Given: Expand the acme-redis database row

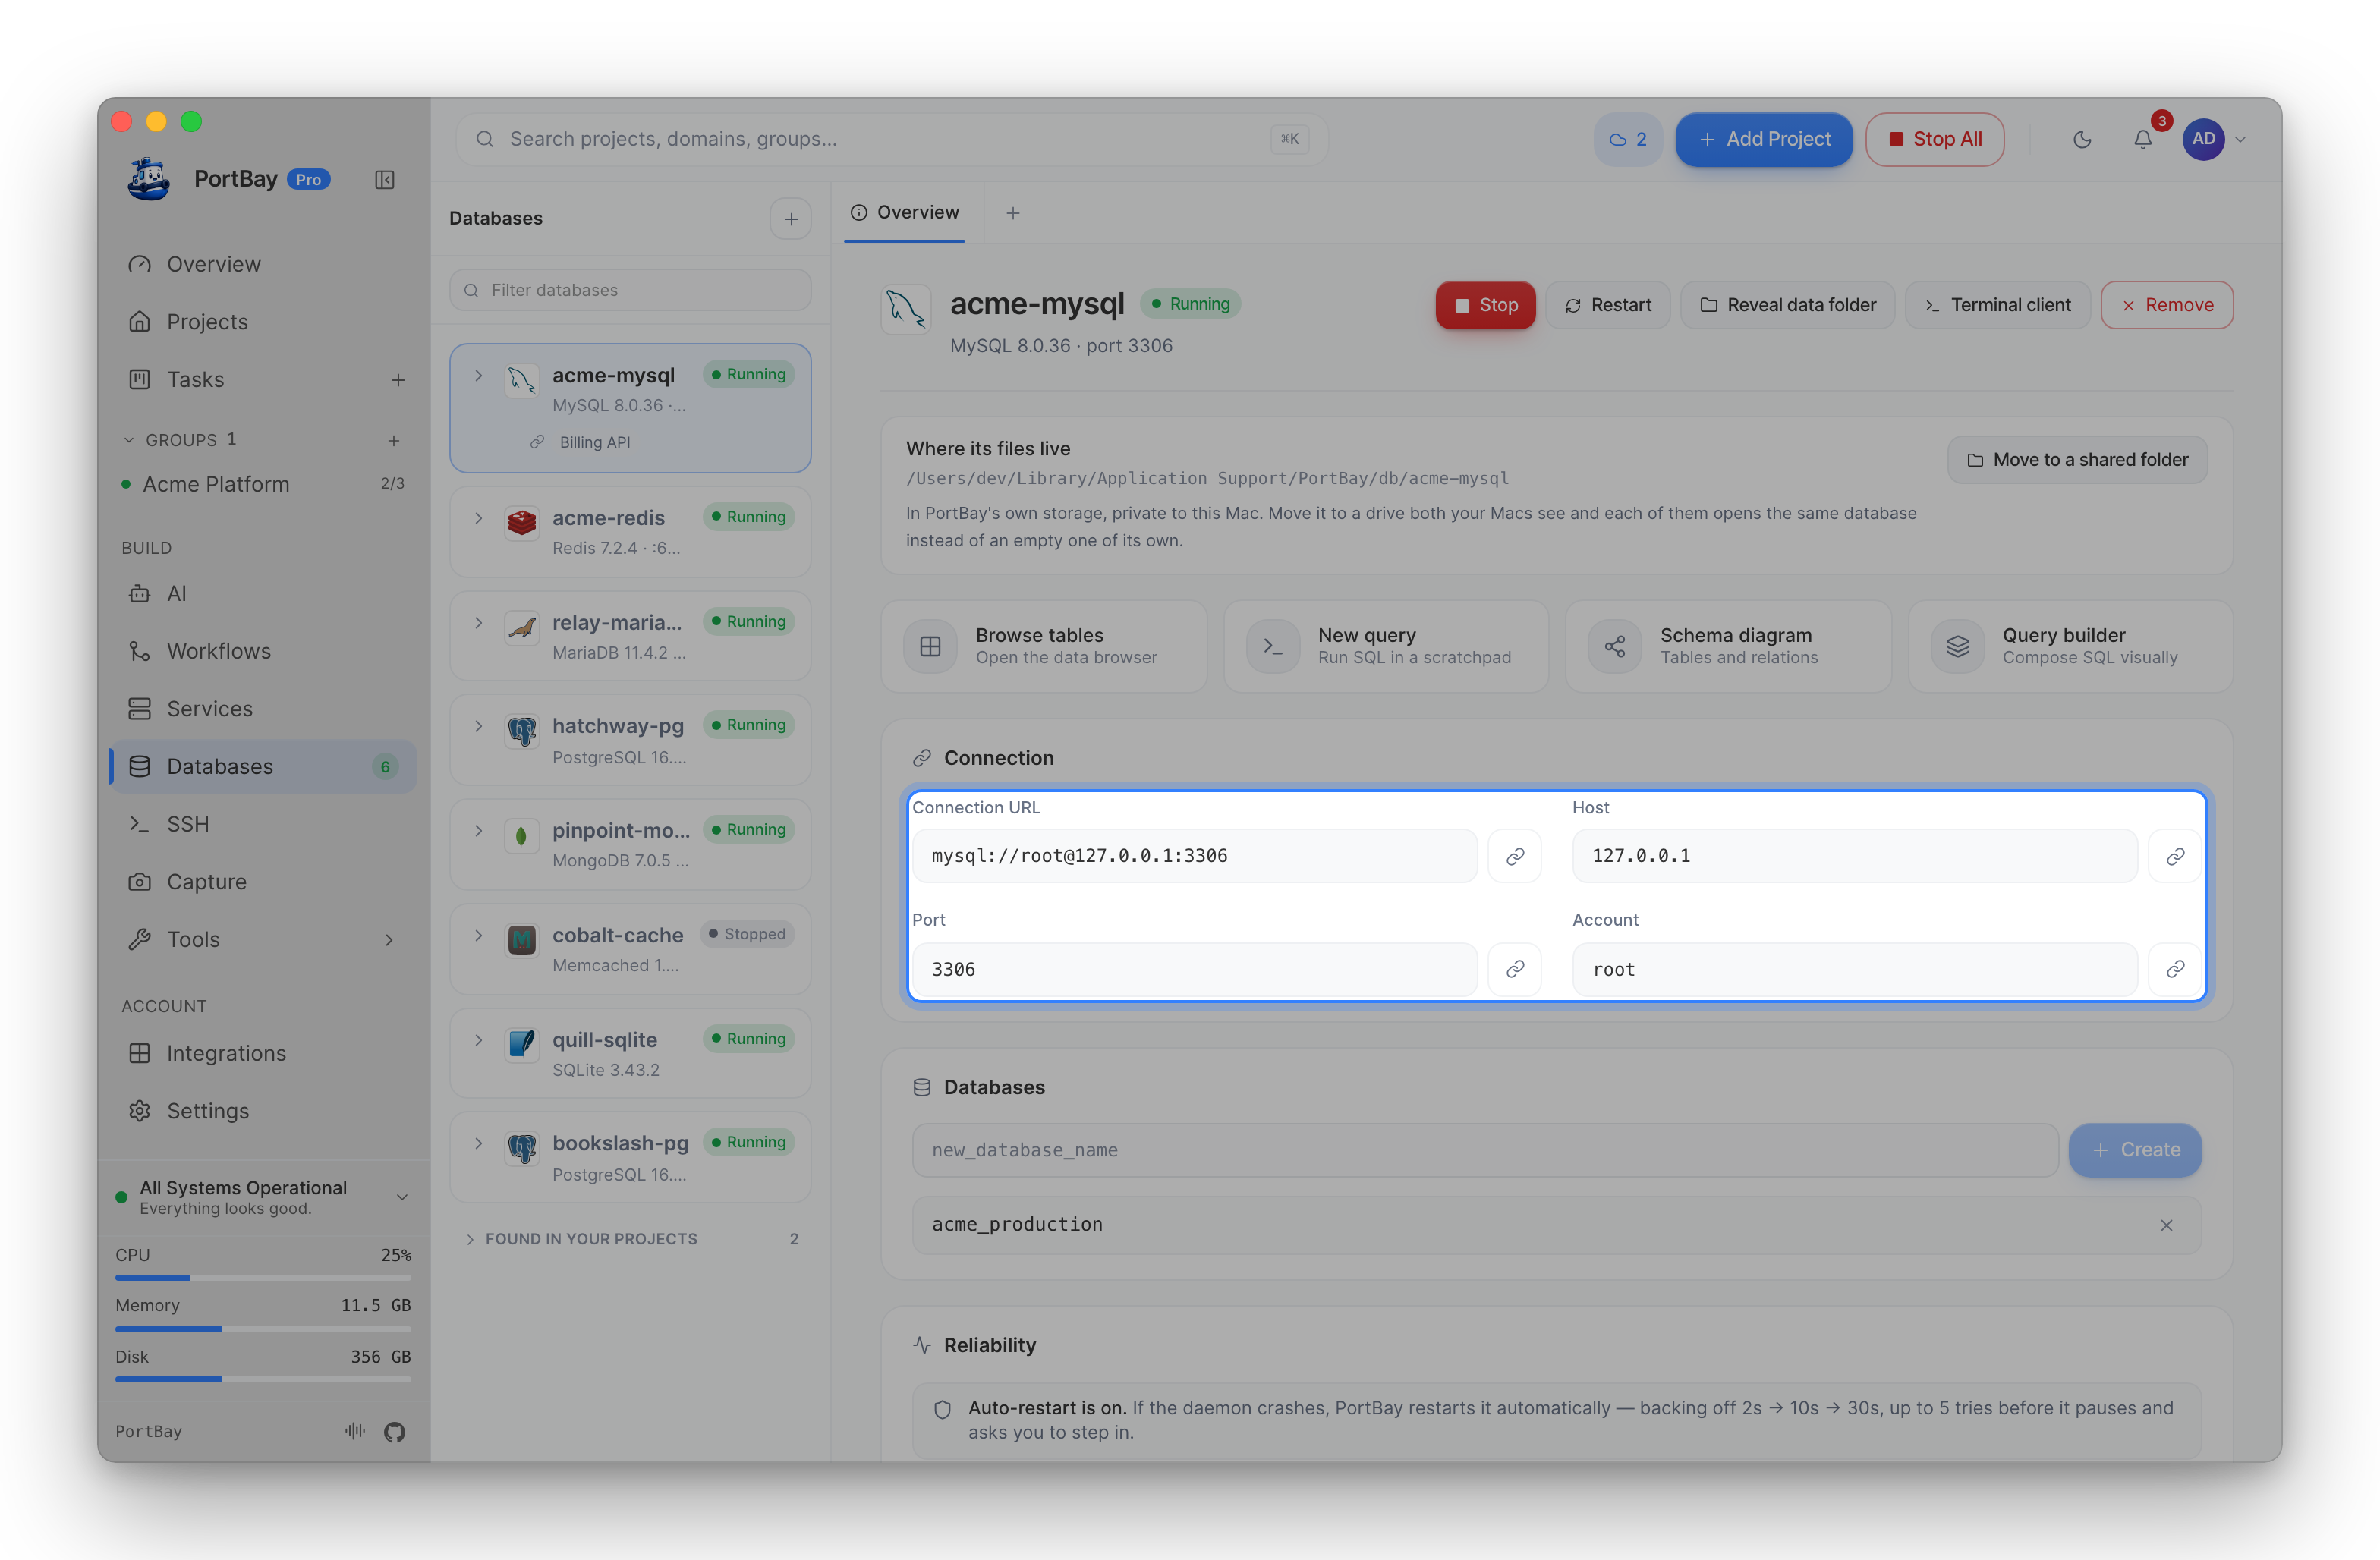Looking at the screenshot, I should 479,518.
